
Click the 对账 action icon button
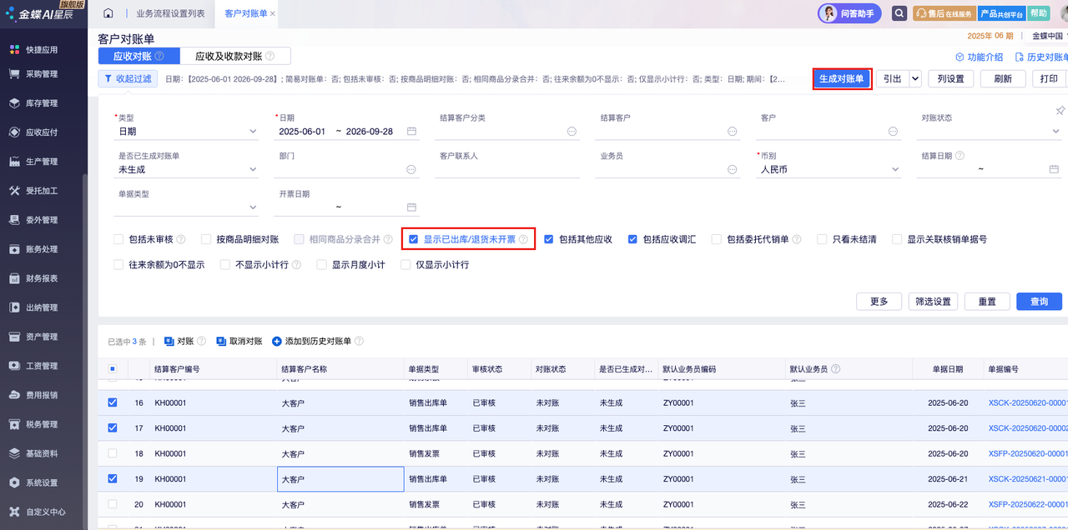point(179,342)
